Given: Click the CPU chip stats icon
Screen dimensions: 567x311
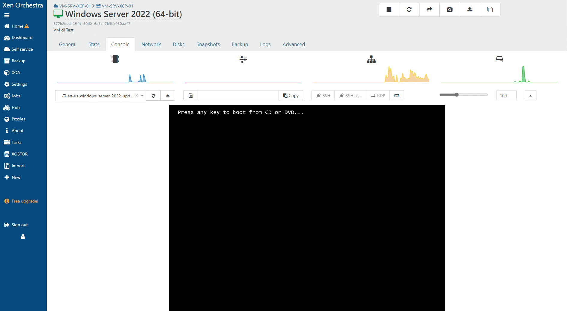Looking at the screenshot, I should 115,59.
